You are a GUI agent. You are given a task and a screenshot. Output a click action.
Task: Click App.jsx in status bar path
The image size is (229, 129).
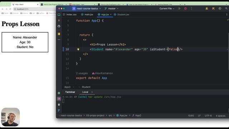[x=122, y=115]
